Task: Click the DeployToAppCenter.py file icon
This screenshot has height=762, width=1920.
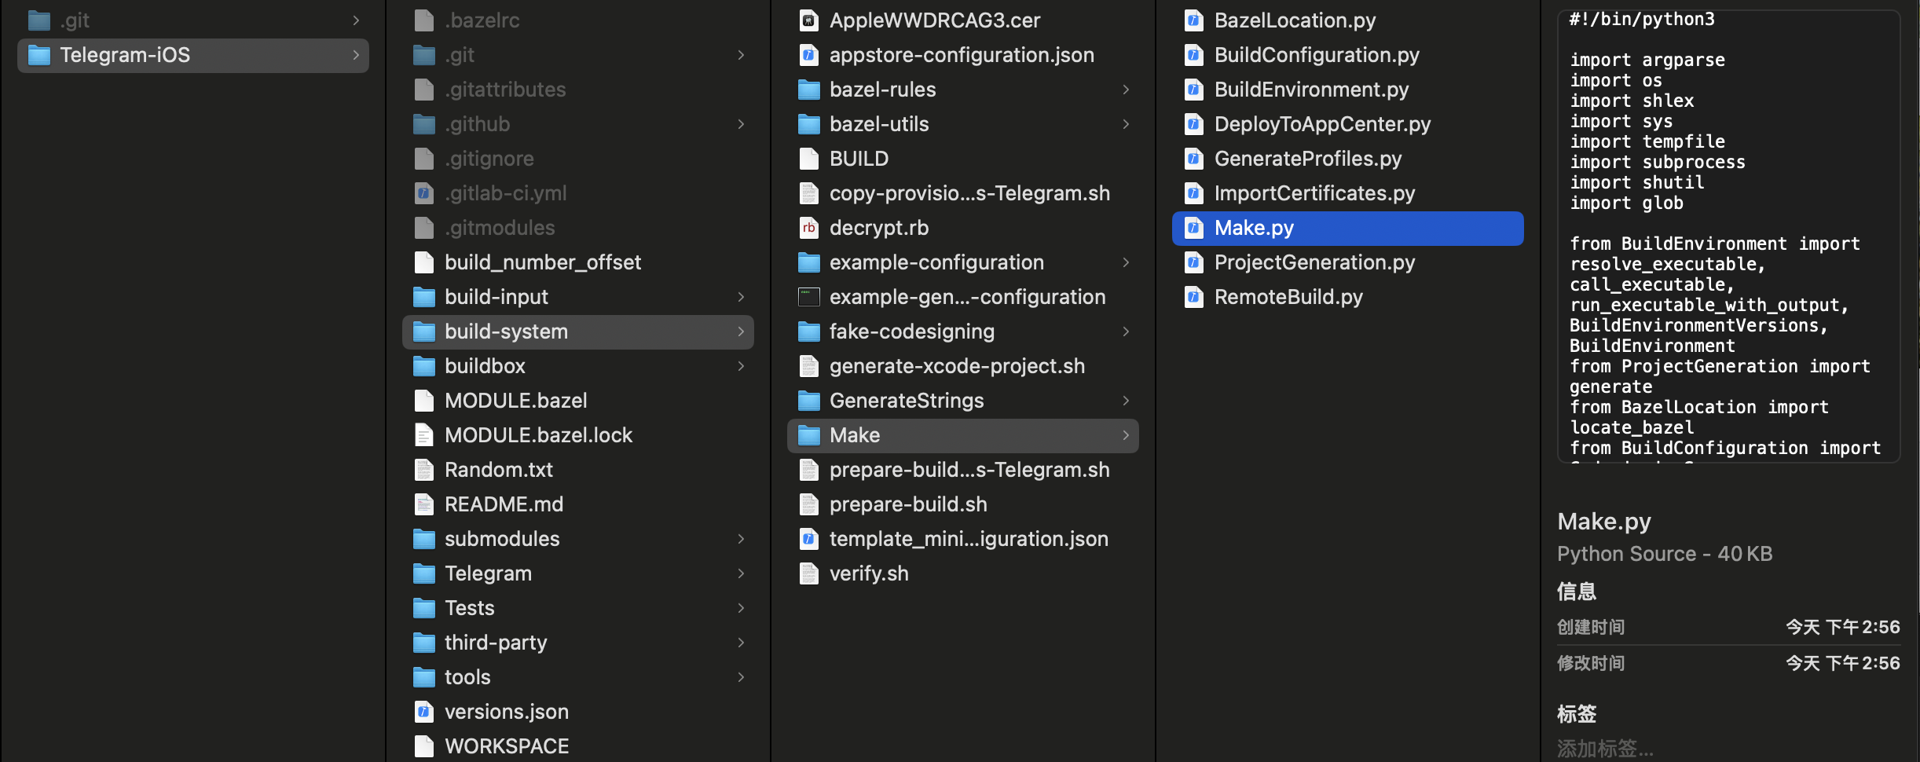Action: [x=1194, y=124]
